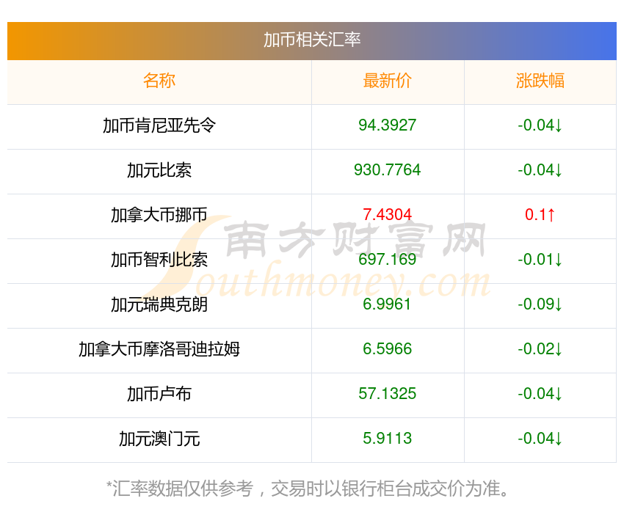This screenshot has width=624, height=512.
Task: Click the change value in 加币肯尼亚先令 row
Action: coord(540,125)
